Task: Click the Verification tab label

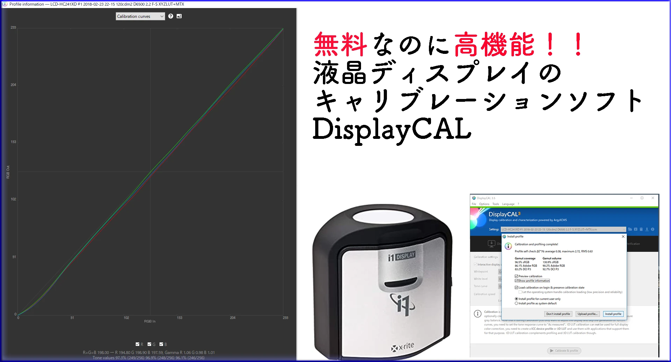Action: [x=634, y=244]
